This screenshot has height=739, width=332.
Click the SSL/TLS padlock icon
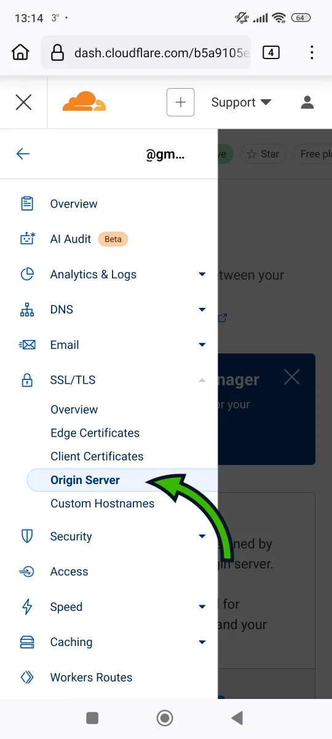click(27, 380)
